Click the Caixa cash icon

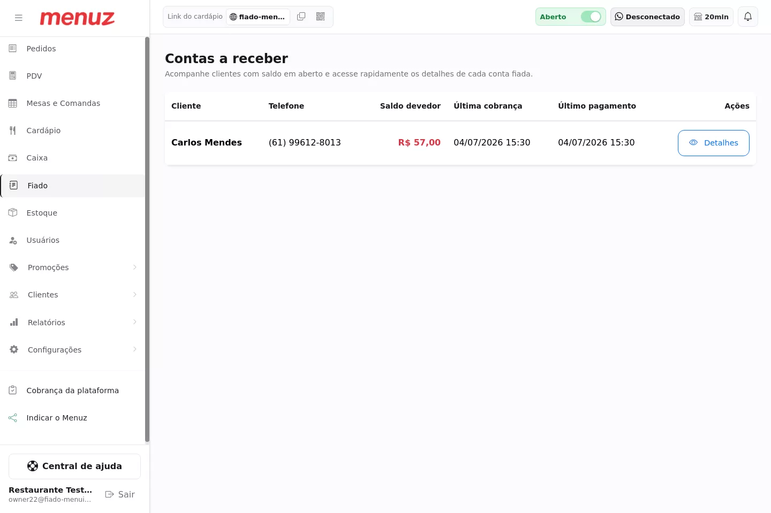pos(13,158)
